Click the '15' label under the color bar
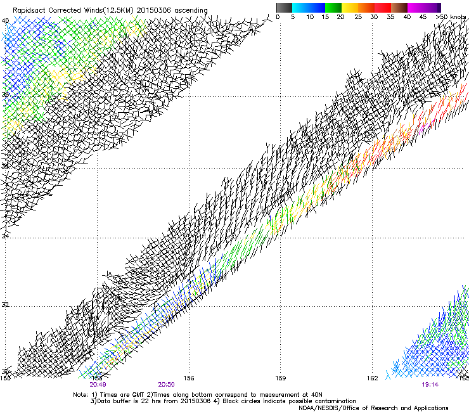 click(x=325, y=16)
